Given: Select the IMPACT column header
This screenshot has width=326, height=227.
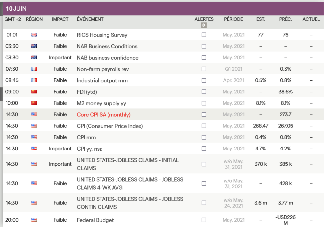Looking at the screenshot, I should coord(60,19).
